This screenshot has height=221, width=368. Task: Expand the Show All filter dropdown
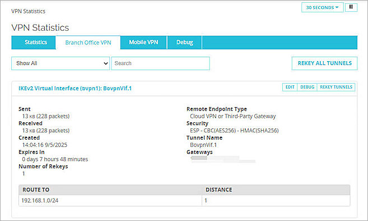coord(60,63)
